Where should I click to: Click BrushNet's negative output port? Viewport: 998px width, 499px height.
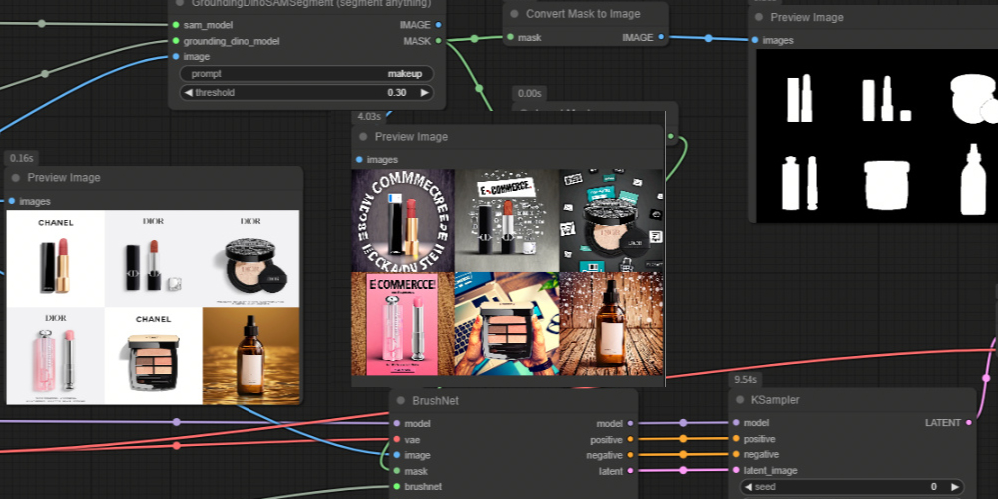tap(630, 455)
